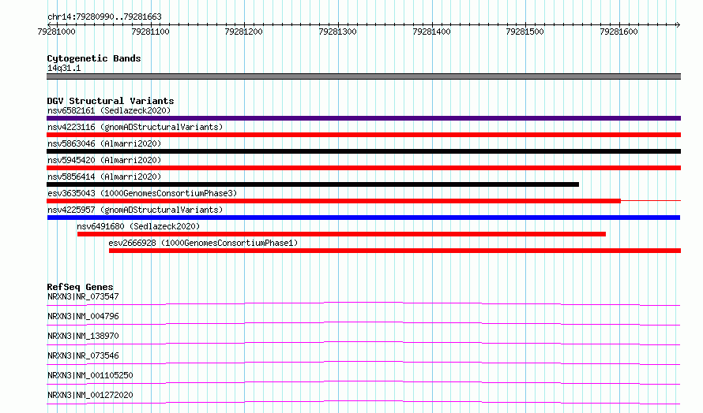Click the 14q31.1 band label
This screenshot has width=703, height=413.
pyautogui.click(x=64, y=69)
